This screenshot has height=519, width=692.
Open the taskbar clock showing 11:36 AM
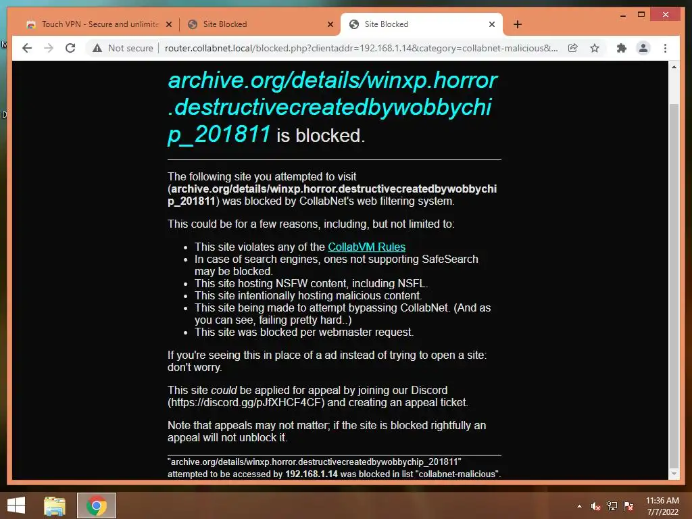pyautogui.click(x=662, y=506)
